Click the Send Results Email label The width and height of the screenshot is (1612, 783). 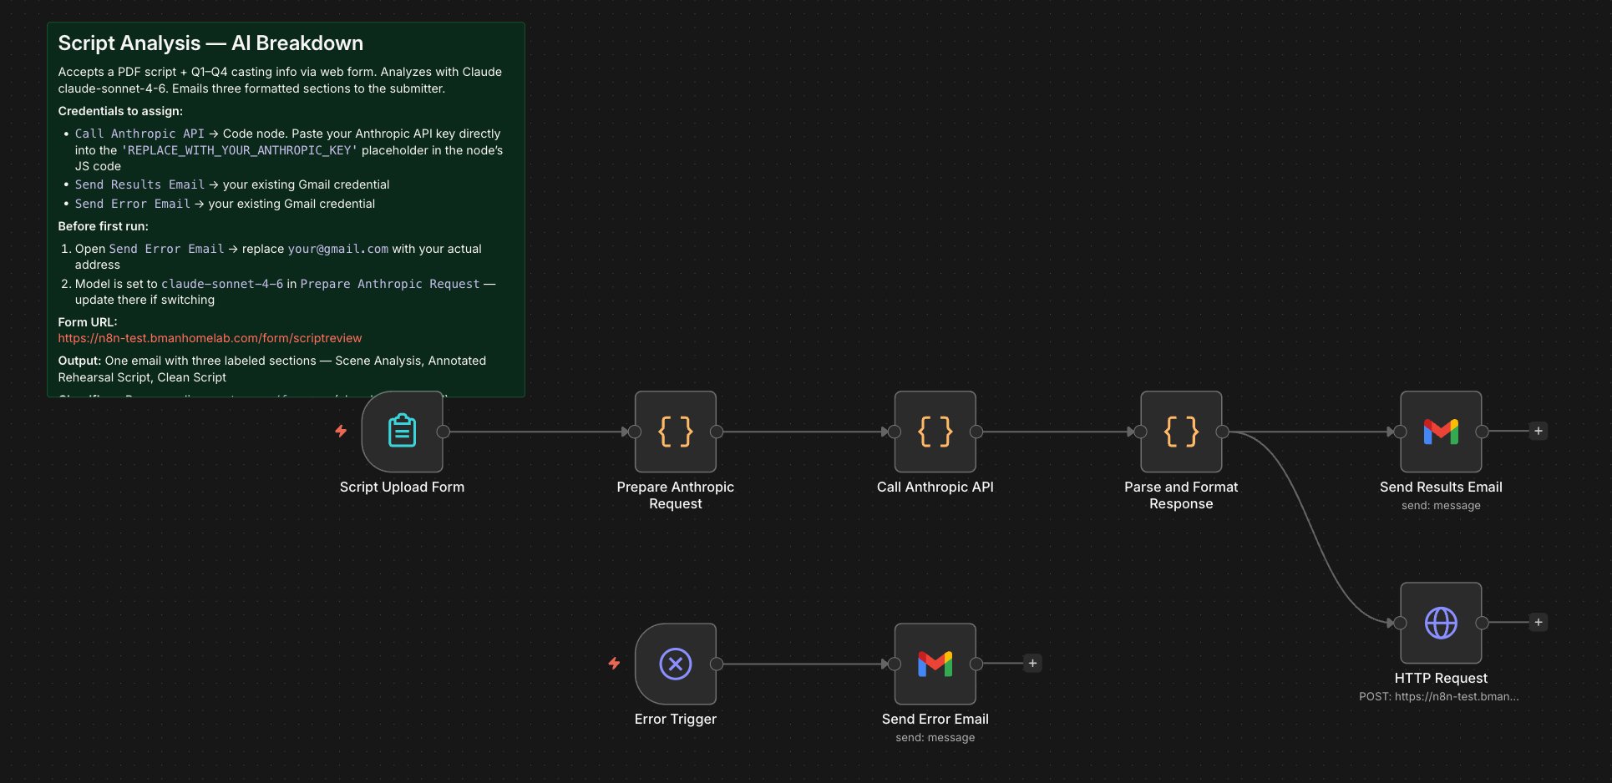coord(1441,487)
